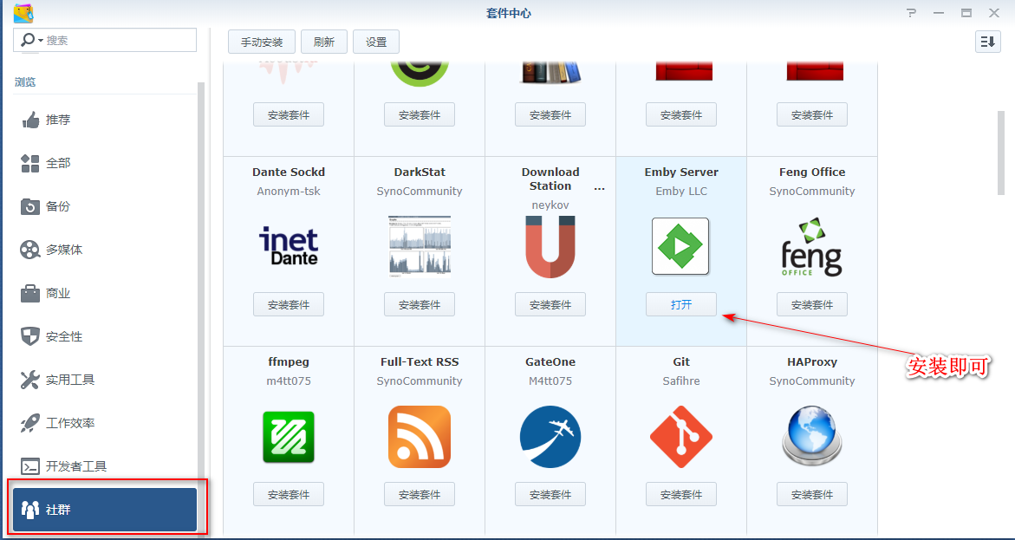Viewport: 1015px width, 540px height.
Task: Click the Dante Sockd inet logo
Action: [289, 246]
